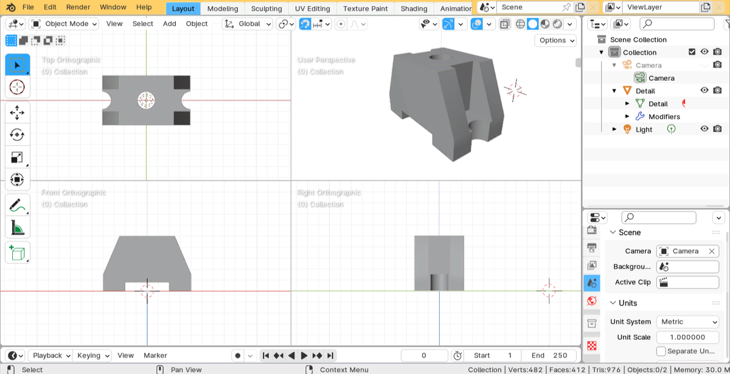The height and width of the screenshot is (374, 730).
Task: Click new scene copy icon beside Scene
Action: click(580, 7)
